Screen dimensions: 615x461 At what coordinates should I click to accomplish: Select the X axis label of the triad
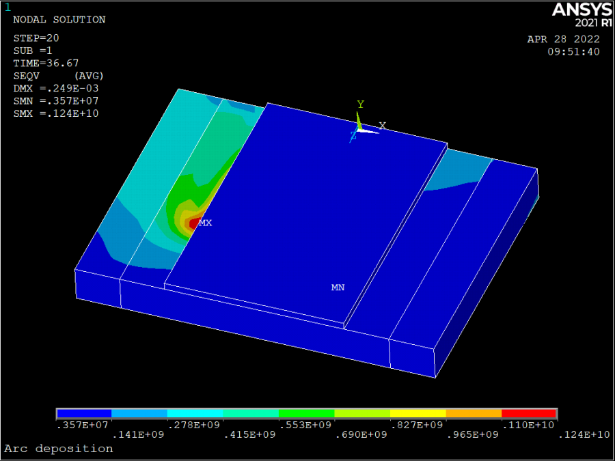point(383,126)
